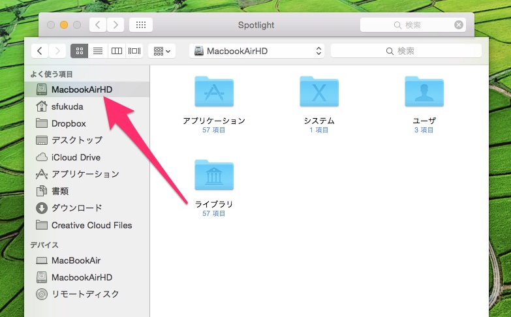Open the MacbookAirHD path popup menu
Screen dimensions: 511x317
pos(256,51)
